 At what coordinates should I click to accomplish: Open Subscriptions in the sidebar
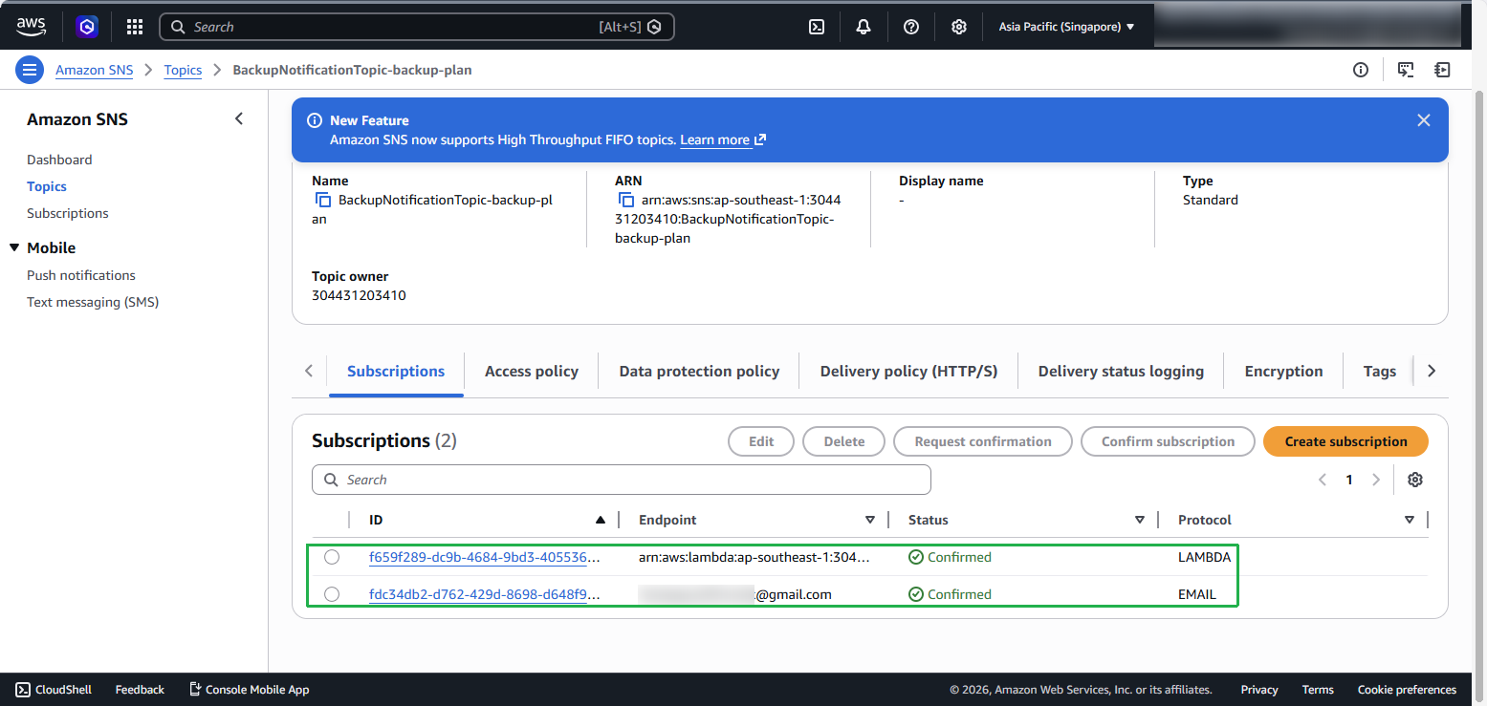coord(68,213)
